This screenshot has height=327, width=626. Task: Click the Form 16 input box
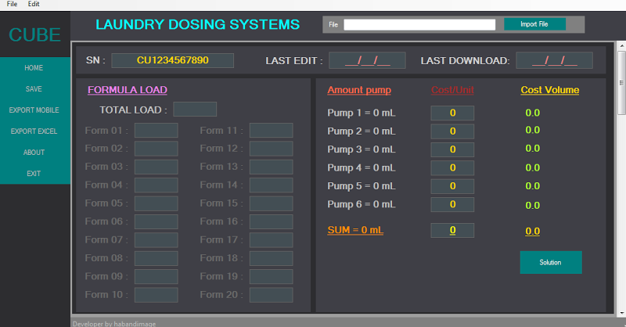pyautogui.click(x=271, y=221)
